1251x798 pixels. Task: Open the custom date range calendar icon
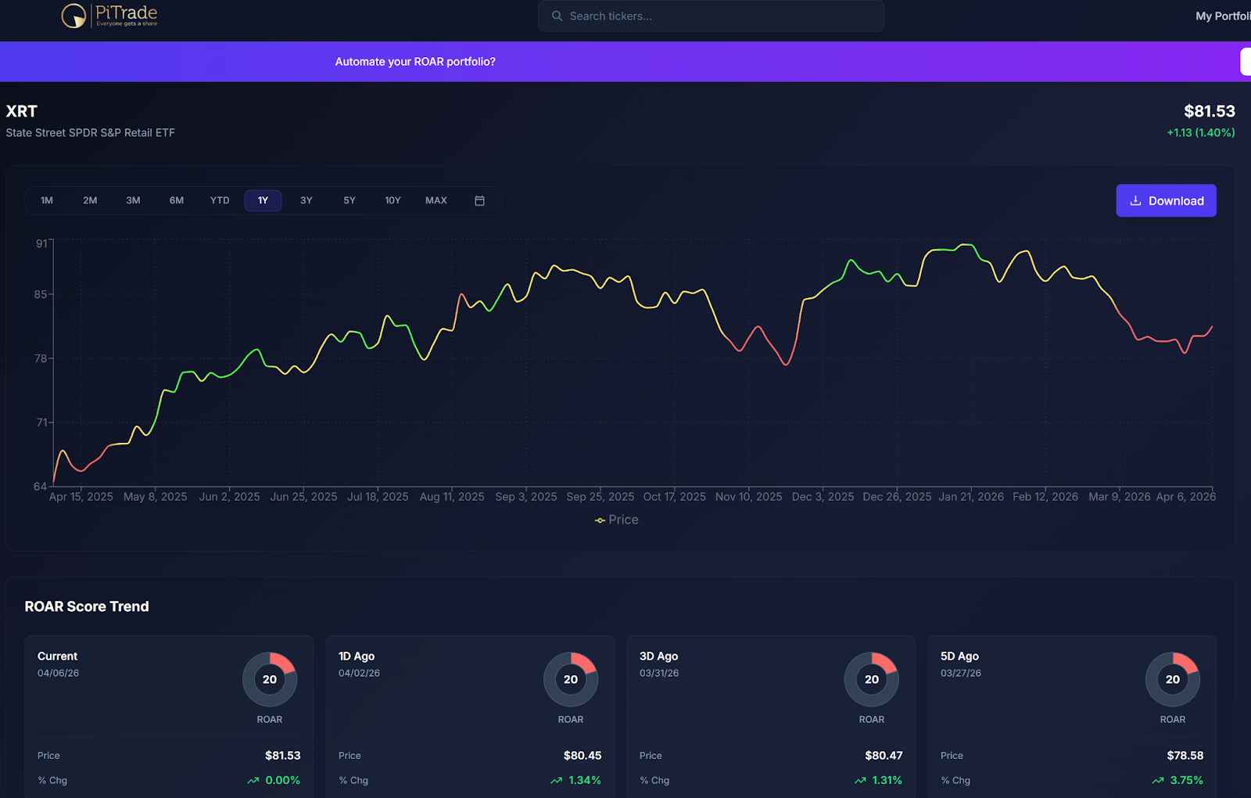tap(479, 201)
